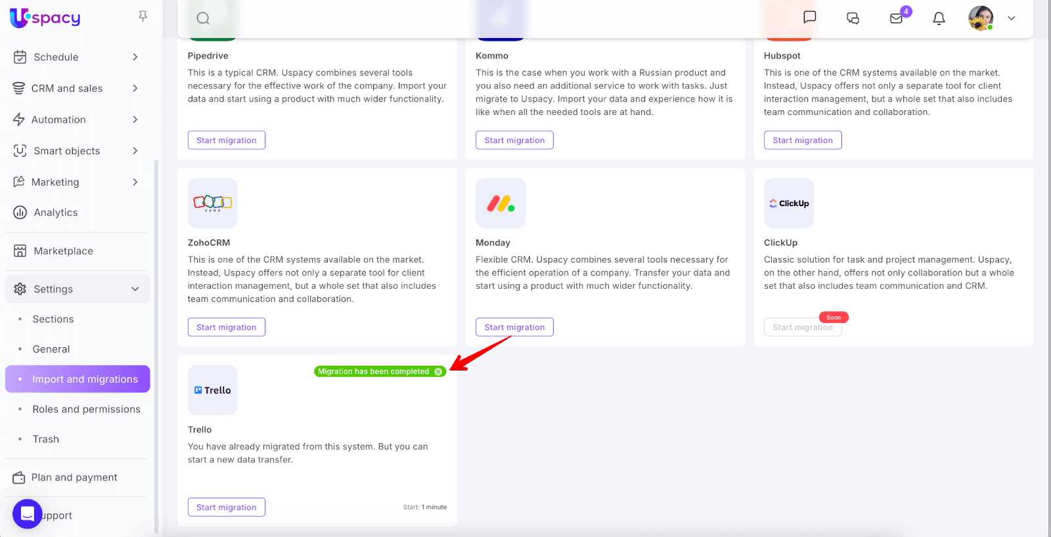Viewport: 1051px width, 537px height.
Task: Dismiss the 'Migration has been completed' badge
Action: coord(439,372)
